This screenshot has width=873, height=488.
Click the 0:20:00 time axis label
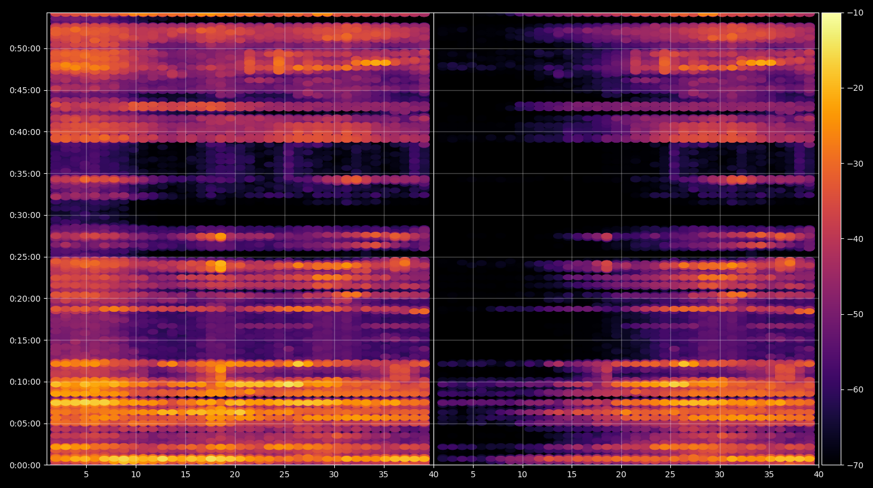pos(25,299)
